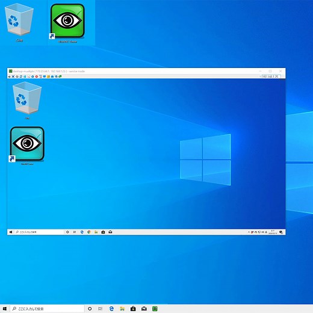Open Cortana on the local taskbar

[90, 309]
